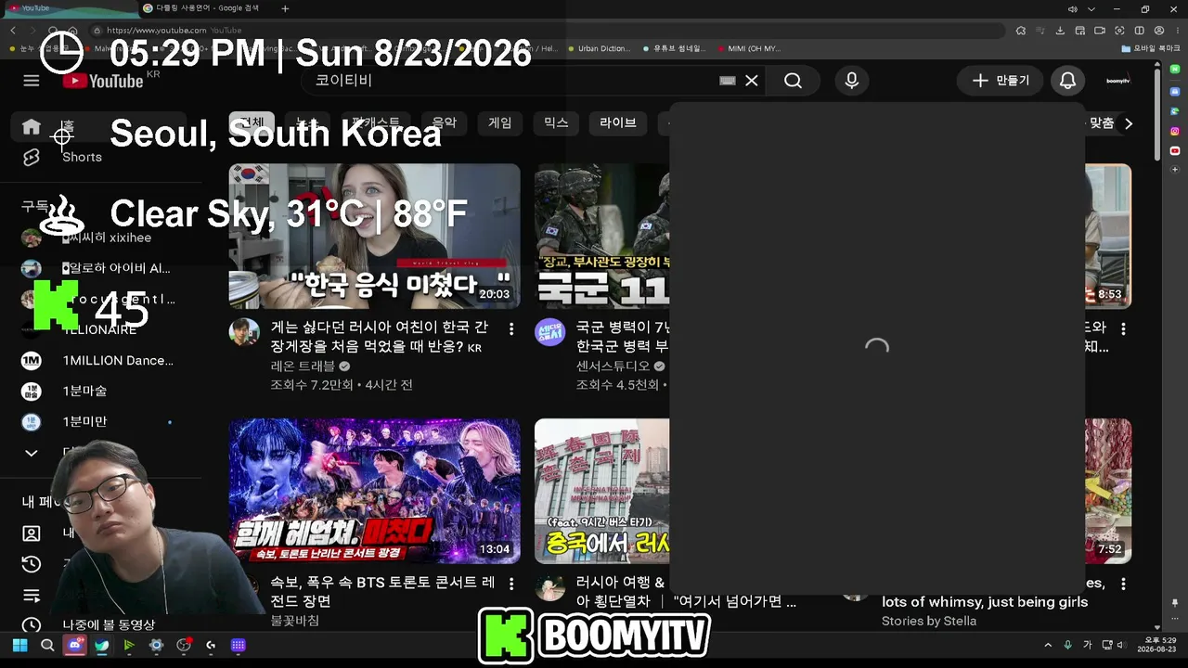Expand the subscriptions list with the down chevron
Image resolution: width=1188 pixels, height=668 pixels.
32,453
